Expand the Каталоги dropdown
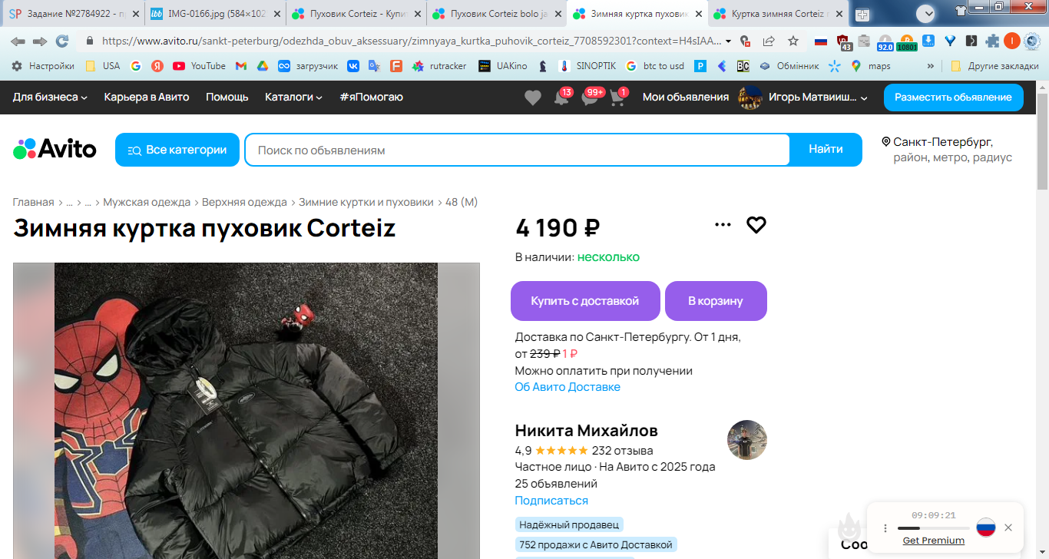Screen dimensions: 1049x559 pos(293,98)
